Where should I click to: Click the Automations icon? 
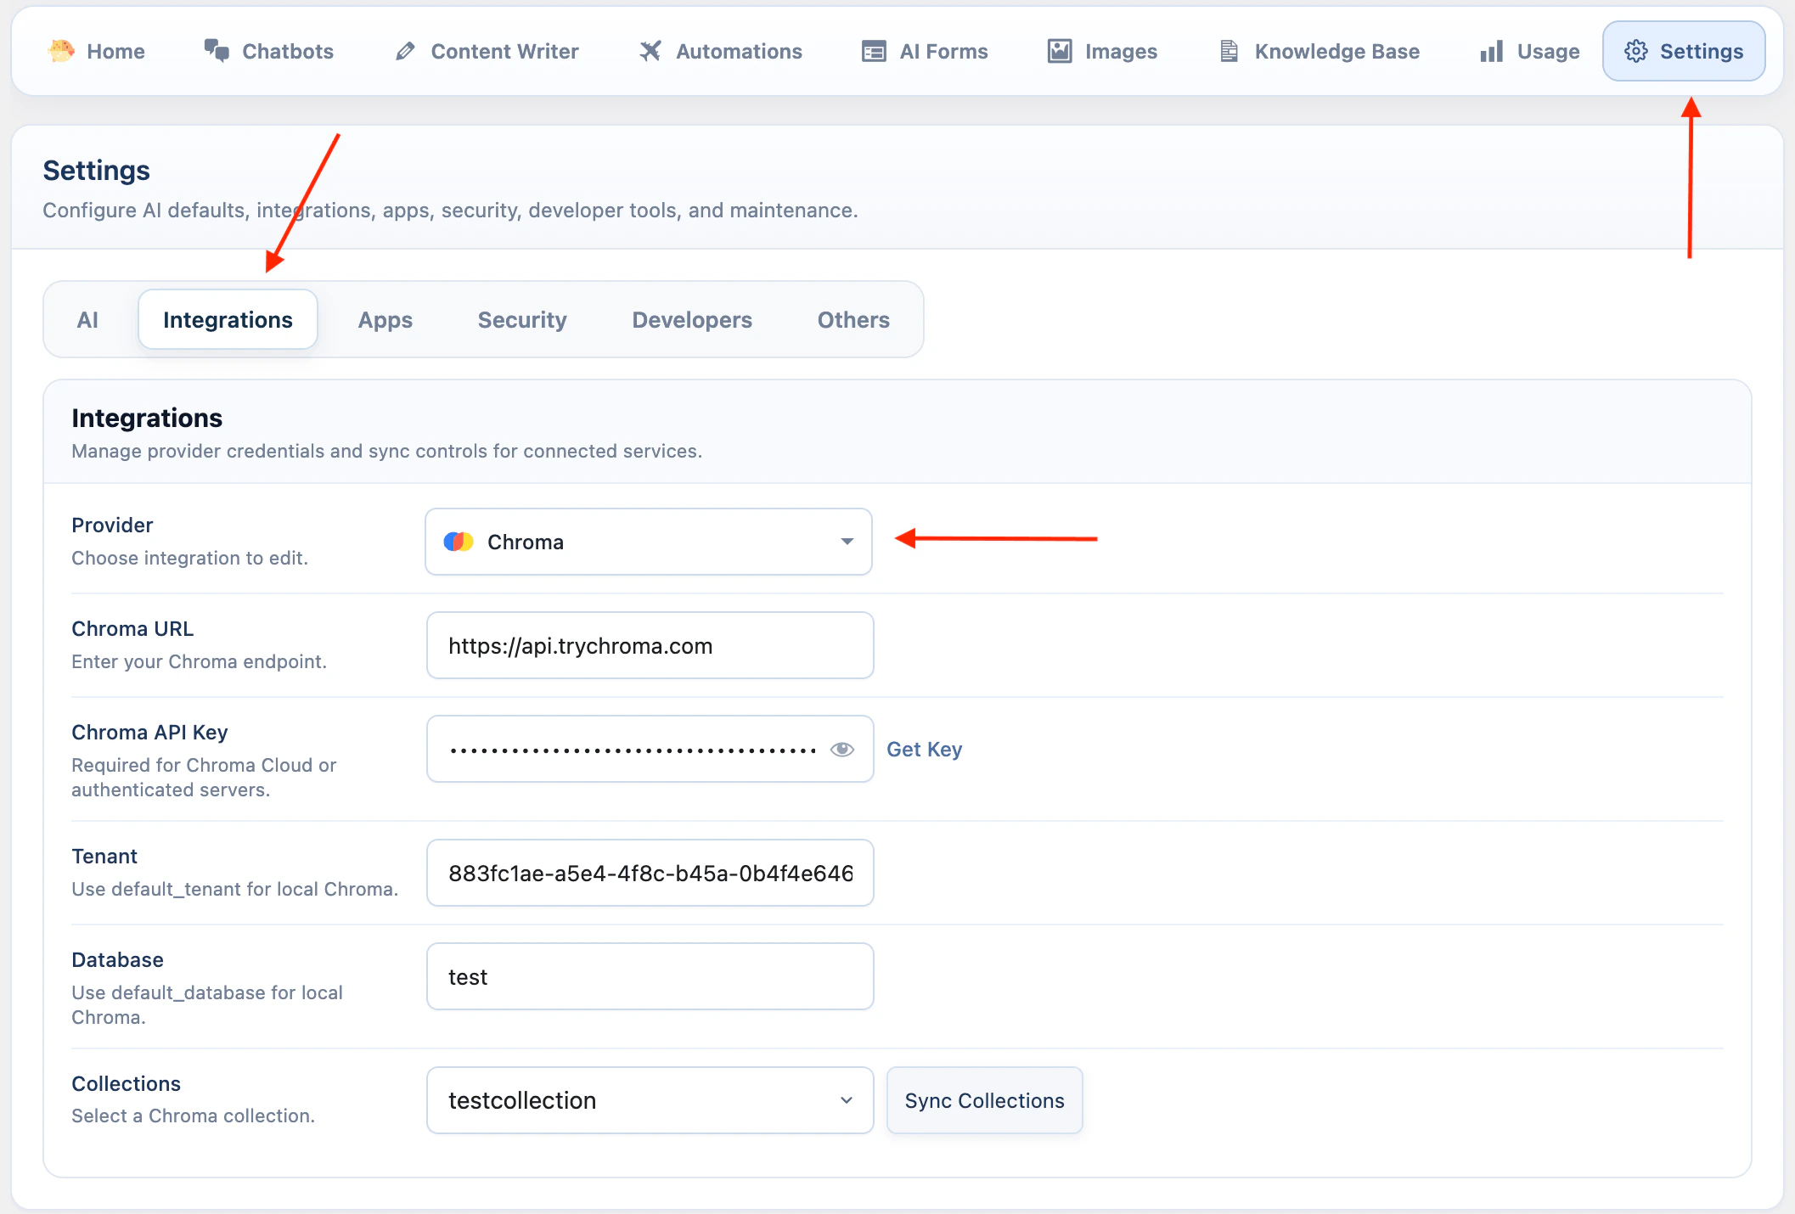pyautogui.click(x=650, y=51)
